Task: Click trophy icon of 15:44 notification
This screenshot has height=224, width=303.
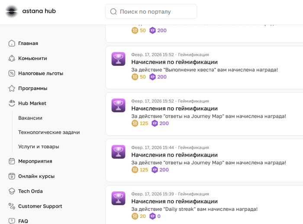Action: click(118, 152)
